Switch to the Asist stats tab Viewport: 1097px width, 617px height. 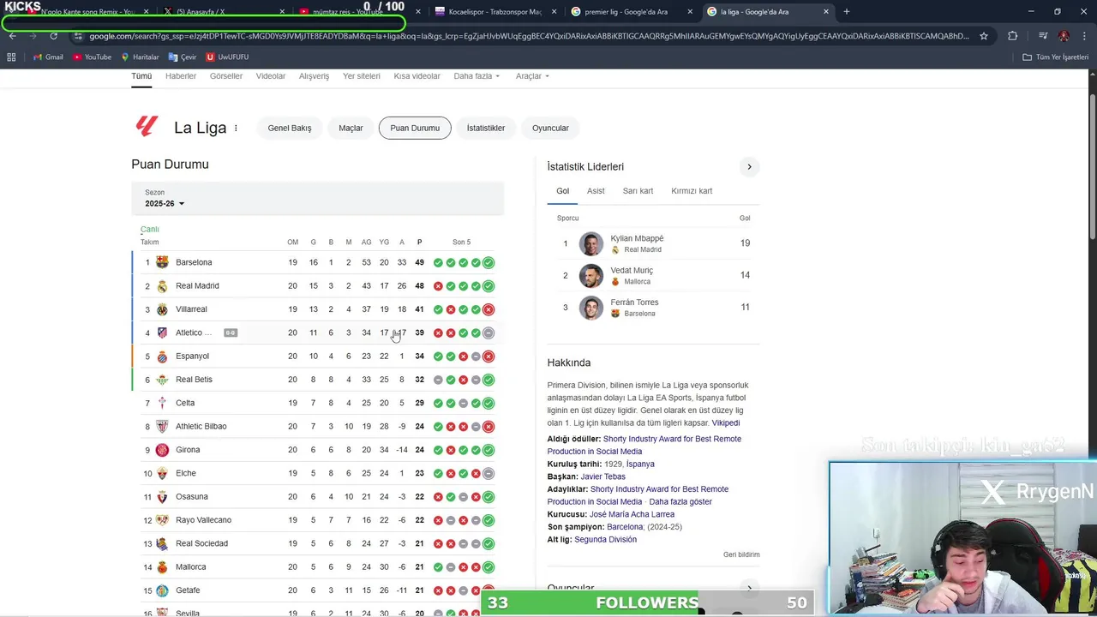pyautogui.click(x=596, y=191)
